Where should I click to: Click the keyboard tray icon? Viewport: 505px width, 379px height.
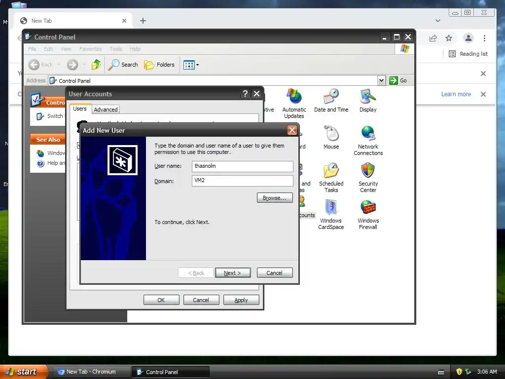click(441, 372)
